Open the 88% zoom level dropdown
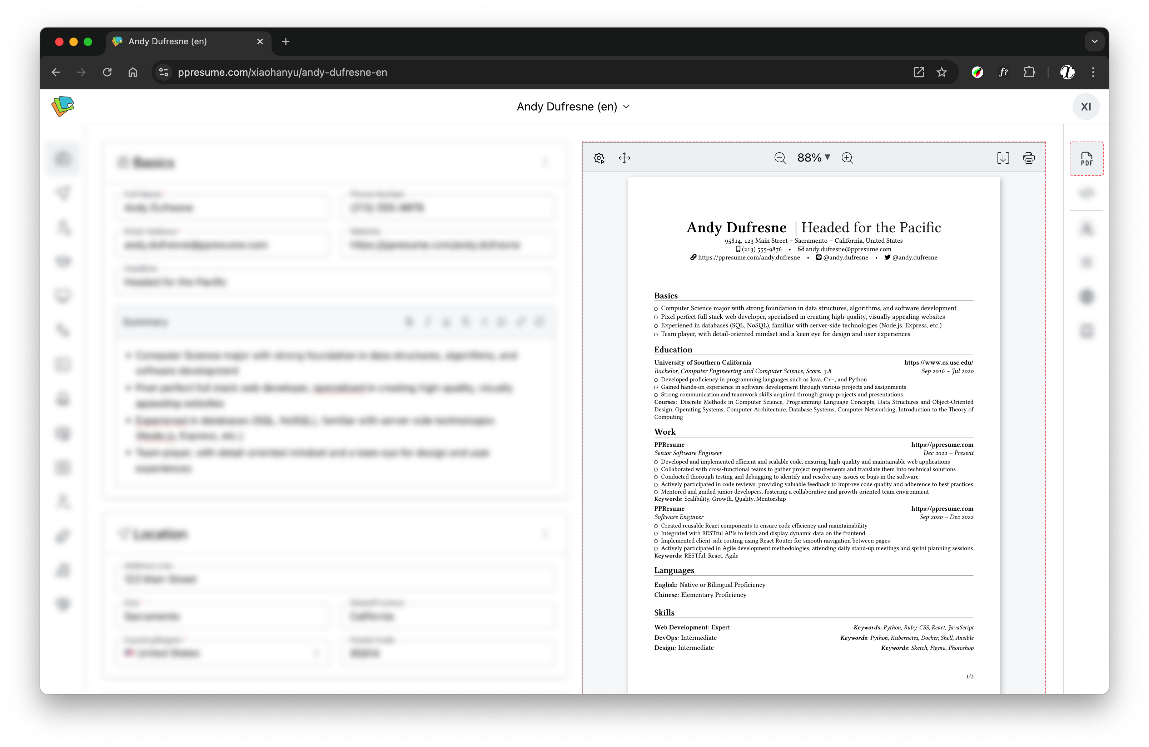This screenshot has width=1149, height=747. pyautogui.click(x=814, y=158)
